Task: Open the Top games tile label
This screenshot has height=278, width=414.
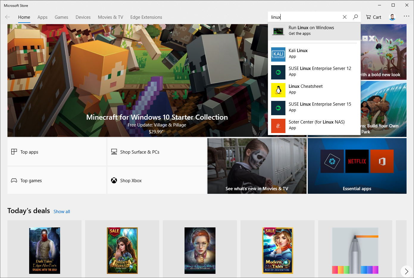Action: (x=31, y=181)
